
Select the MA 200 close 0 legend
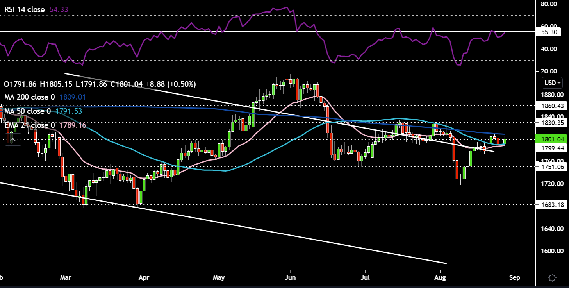(29, 97)
